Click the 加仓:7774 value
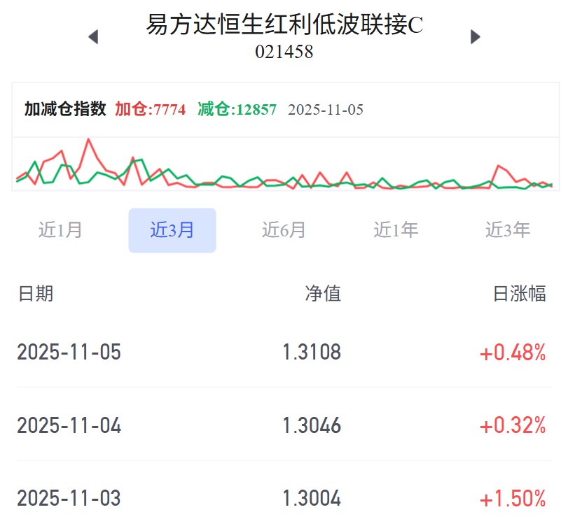Screen dimensions: 575x526 151,109
